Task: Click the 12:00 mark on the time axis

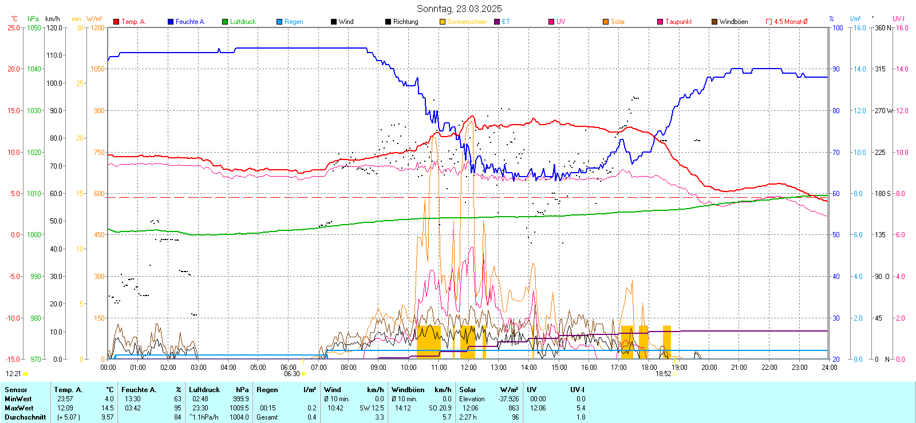Action: tap(468, 368)
